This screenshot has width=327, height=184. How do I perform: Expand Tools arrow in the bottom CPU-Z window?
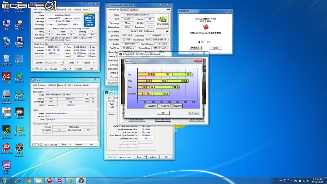pos(145,157)
